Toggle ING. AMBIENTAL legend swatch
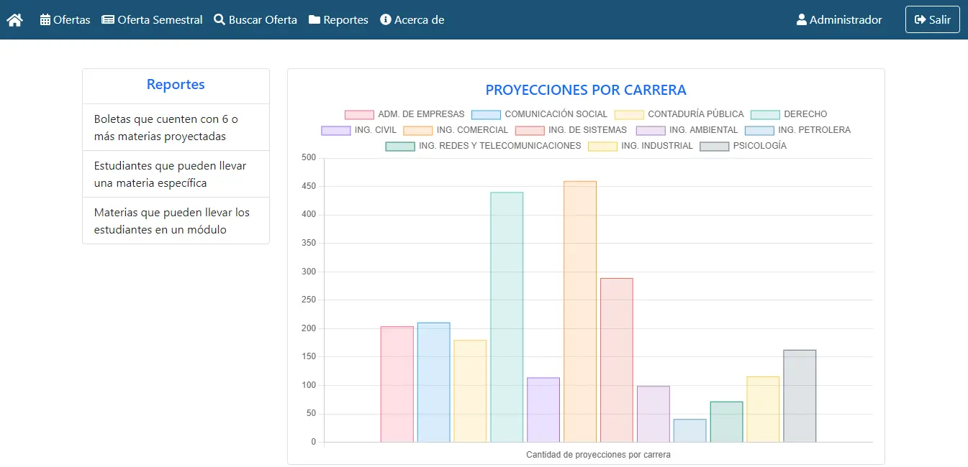Image resolution: width=968 pixels, height=467 pixels. point(651,131)
